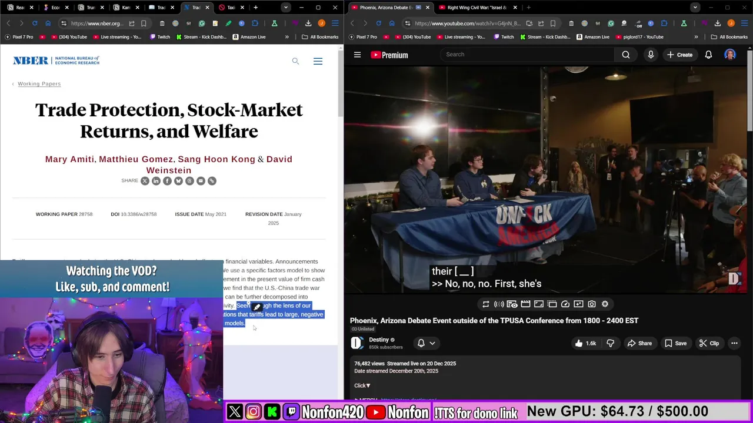The height and width of the screenshot is (423, 753).
Task: Bookmark the NBER page
Action: (144, 23)
